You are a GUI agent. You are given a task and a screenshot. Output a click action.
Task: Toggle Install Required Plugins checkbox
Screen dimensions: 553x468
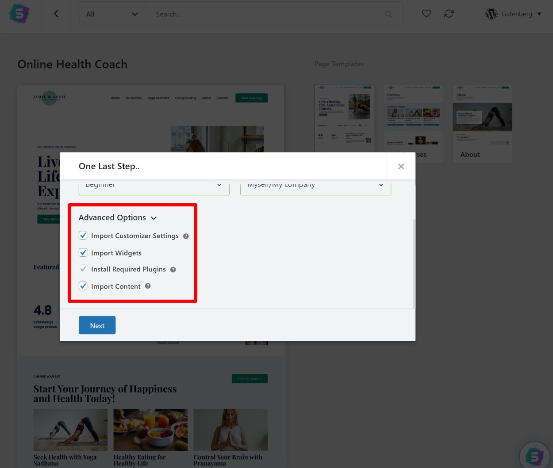pos(83,269)
